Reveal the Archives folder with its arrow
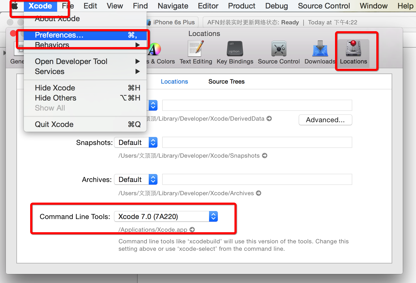 259,193
